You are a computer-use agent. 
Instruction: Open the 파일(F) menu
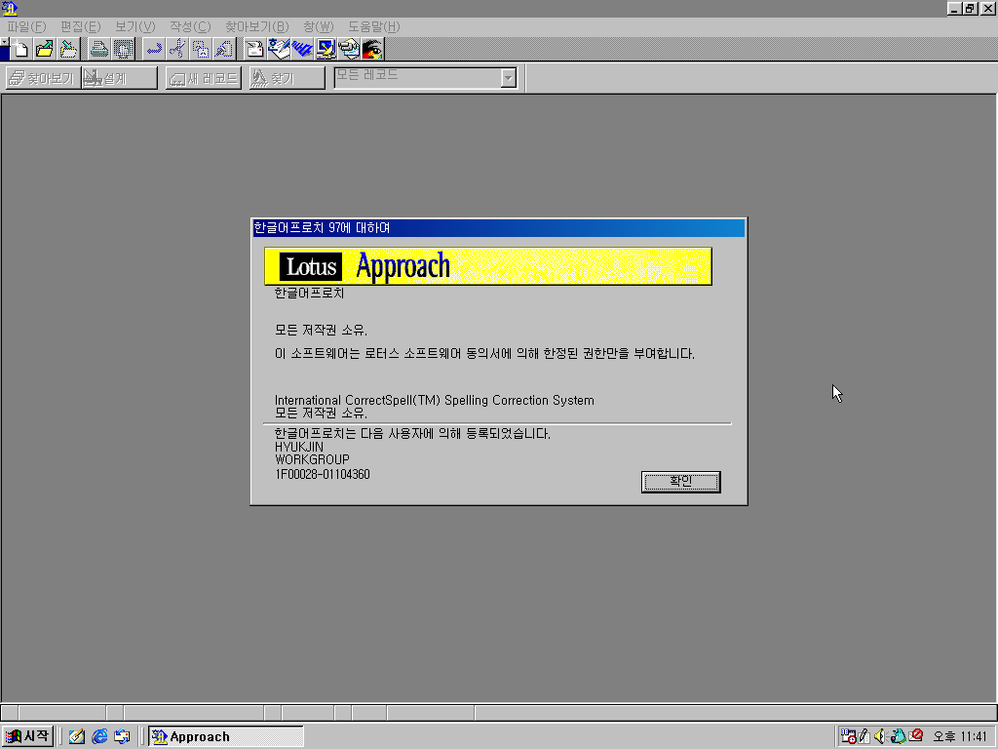[26, 26]
